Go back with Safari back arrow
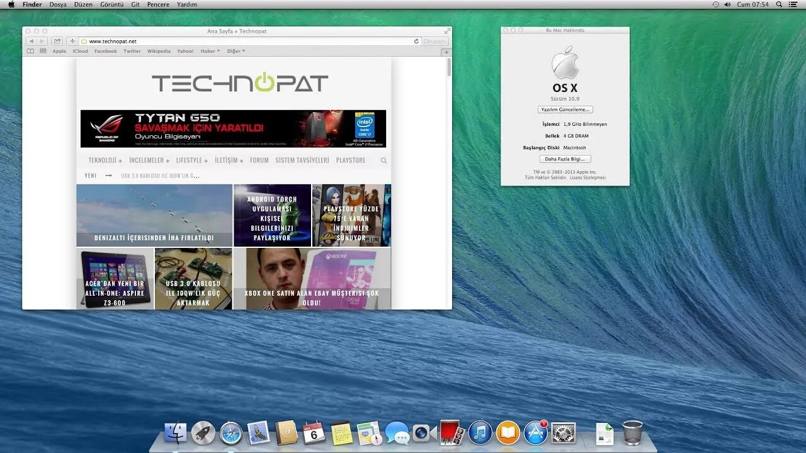 [x=31, y=41]
